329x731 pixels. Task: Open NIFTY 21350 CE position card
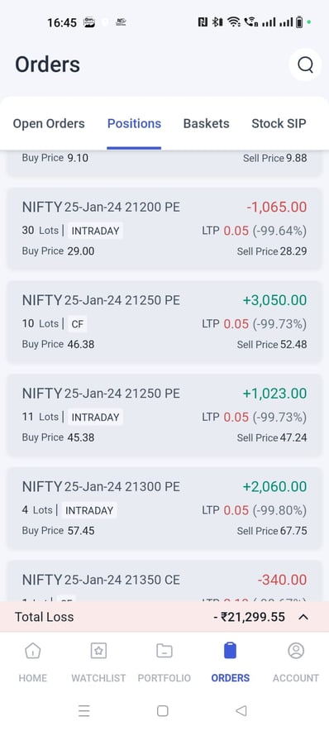tap(164, 580)
